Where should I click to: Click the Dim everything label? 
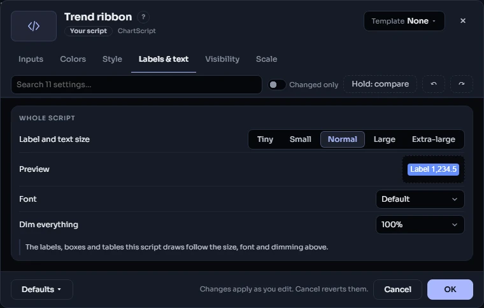click(x=48, y=225)
